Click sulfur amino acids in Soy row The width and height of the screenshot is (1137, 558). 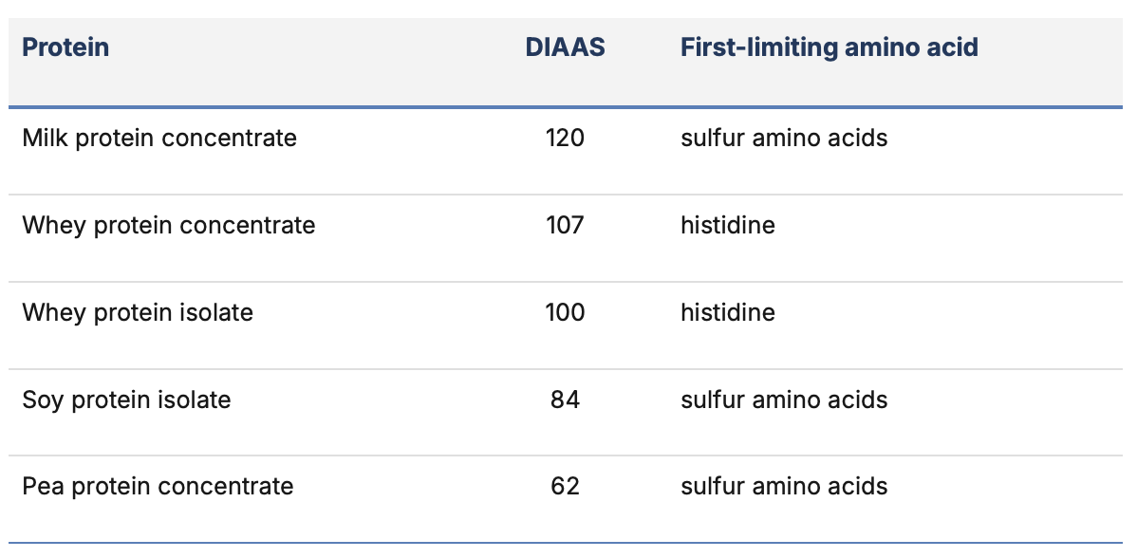tap(784, 400)
